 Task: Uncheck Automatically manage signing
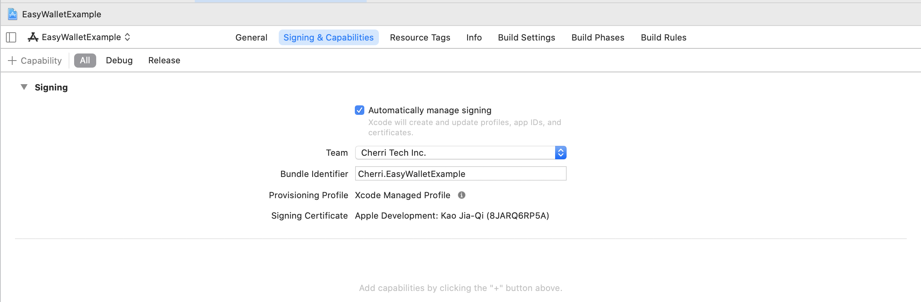360,110
